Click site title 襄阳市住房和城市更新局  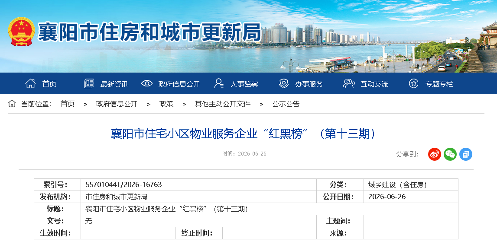(149, 32)
